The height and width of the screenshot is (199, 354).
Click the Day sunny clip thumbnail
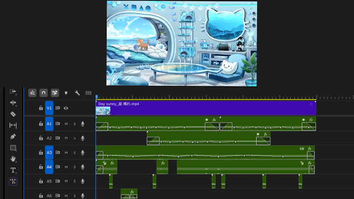(103, 111)
